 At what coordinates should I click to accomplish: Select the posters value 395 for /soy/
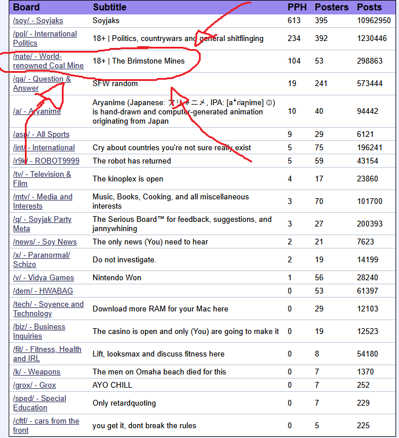[x=322, y=21]
